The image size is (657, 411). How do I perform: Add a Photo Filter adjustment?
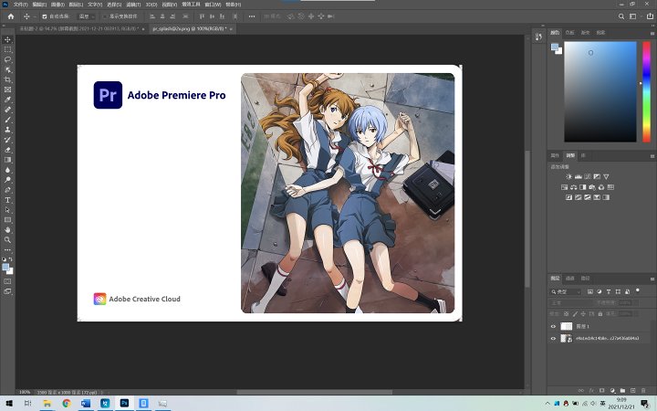(592, 187)
